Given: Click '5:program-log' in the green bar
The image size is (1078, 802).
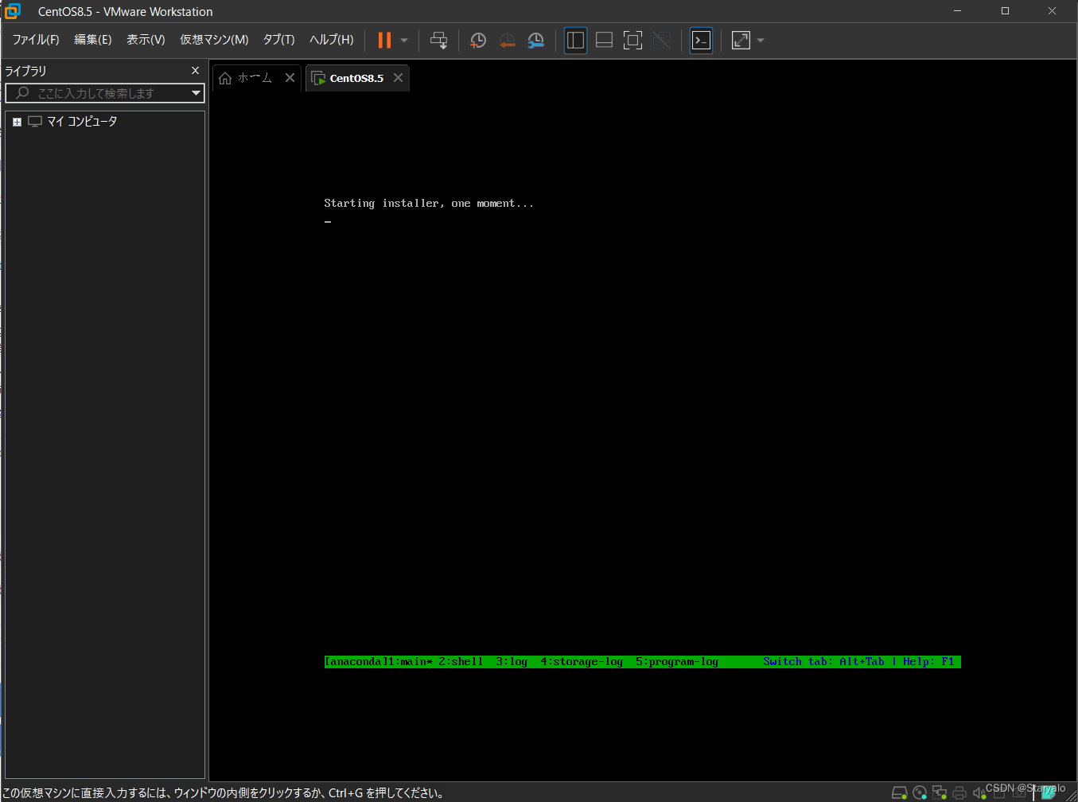Looking at the screenshot, I should point(677,662).
